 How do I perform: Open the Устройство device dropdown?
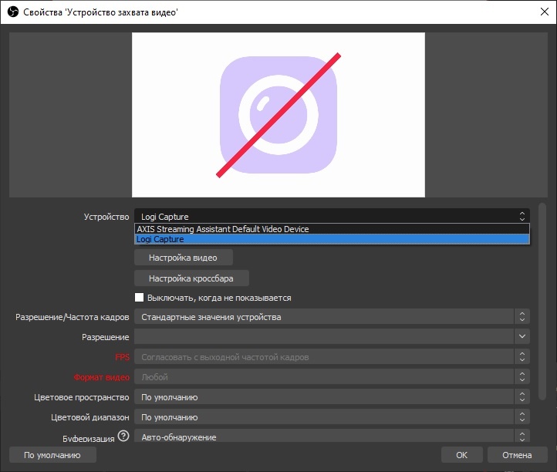click(x=332, y=216)
